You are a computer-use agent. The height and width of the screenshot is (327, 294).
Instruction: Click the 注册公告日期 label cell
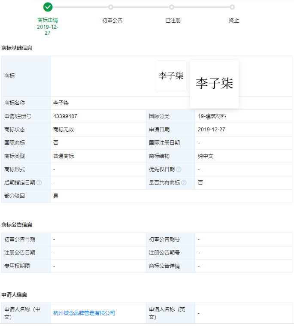point(26,253)
